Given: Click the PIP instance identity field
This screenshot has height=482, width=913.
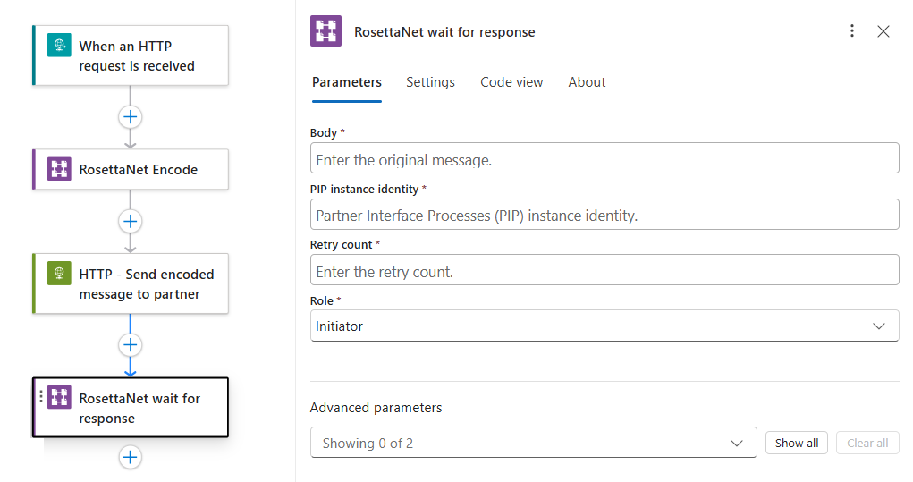Looking at the screenshot, I should click(x=604, y=215).
